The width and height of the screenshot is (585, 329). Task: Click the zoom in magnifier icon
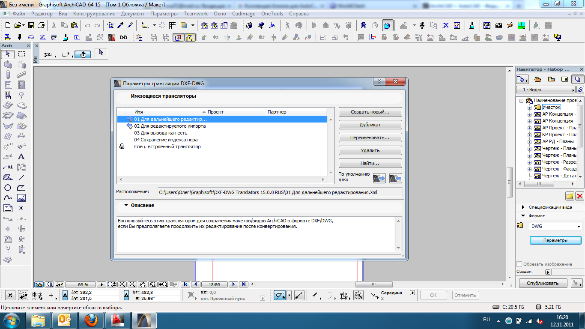click(122, 284)
